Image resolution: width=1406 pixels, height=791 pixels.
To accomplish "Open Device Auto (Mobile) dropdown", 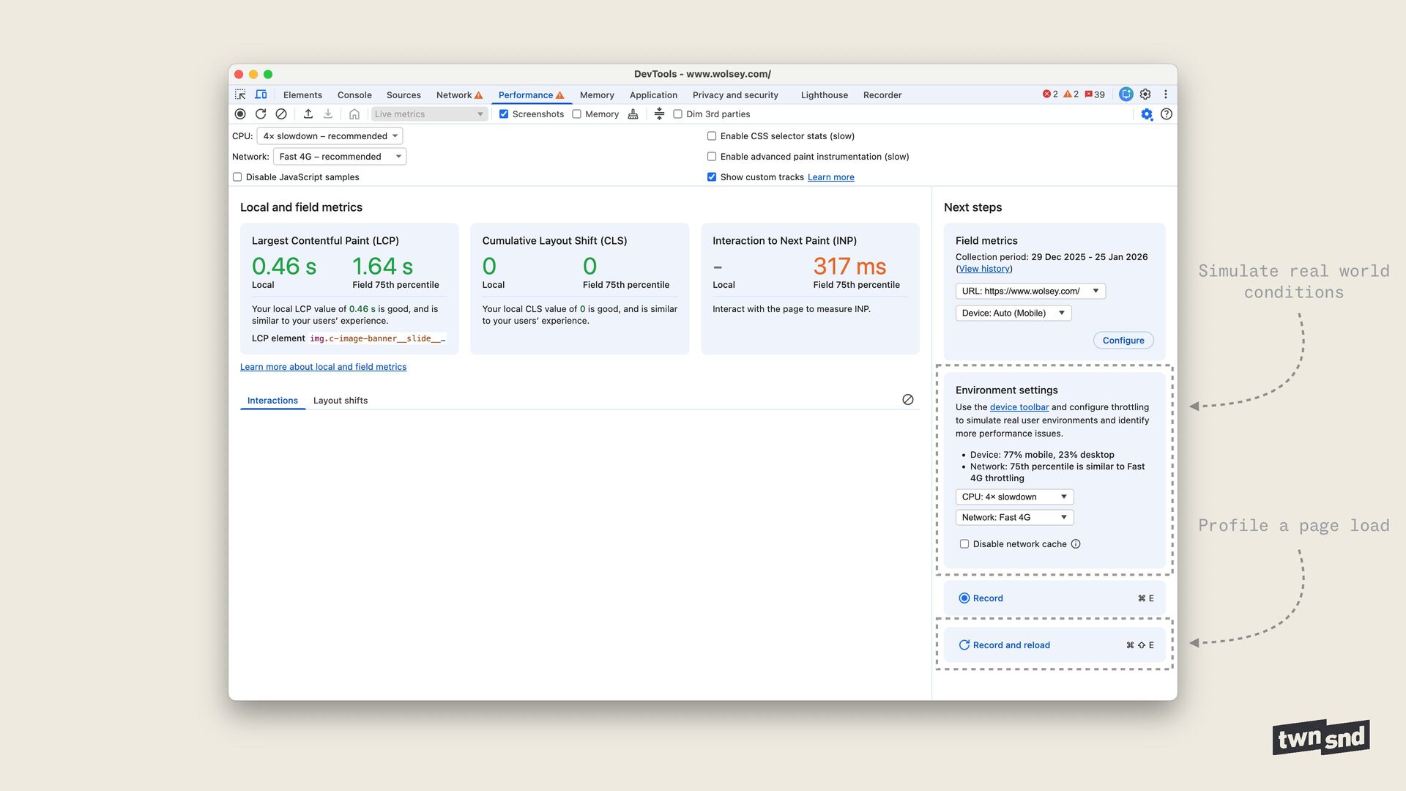I will click(1013, 313).
